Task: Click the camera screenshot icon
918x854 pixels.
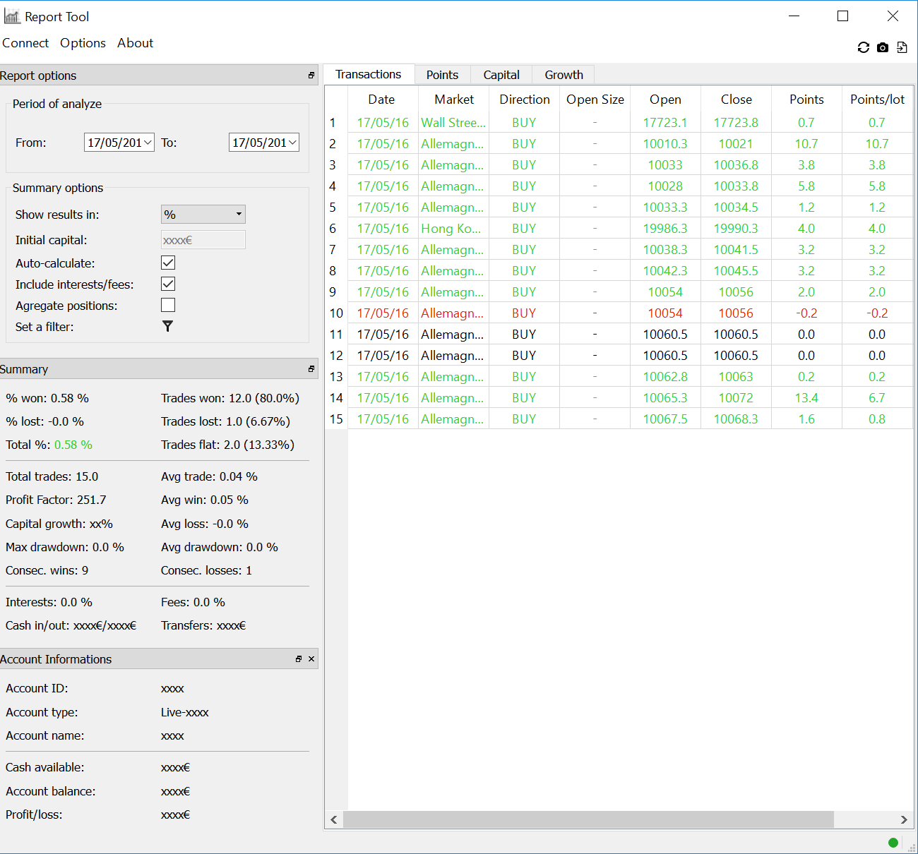Action: pos(883,47)
